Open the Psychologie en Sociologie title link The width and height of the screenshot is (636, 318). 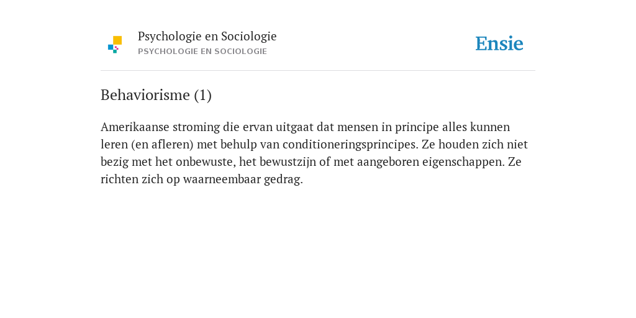[x=207, y=36]
